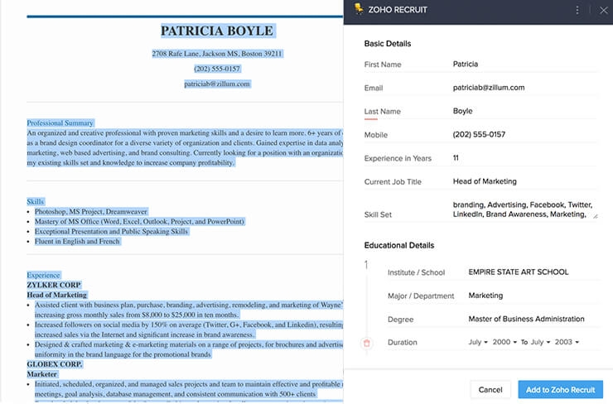Screen dimensions: 613x404
Task: Click the Photoshop, MS Project, Dreamweaver skill line
Action: [90, 211]
